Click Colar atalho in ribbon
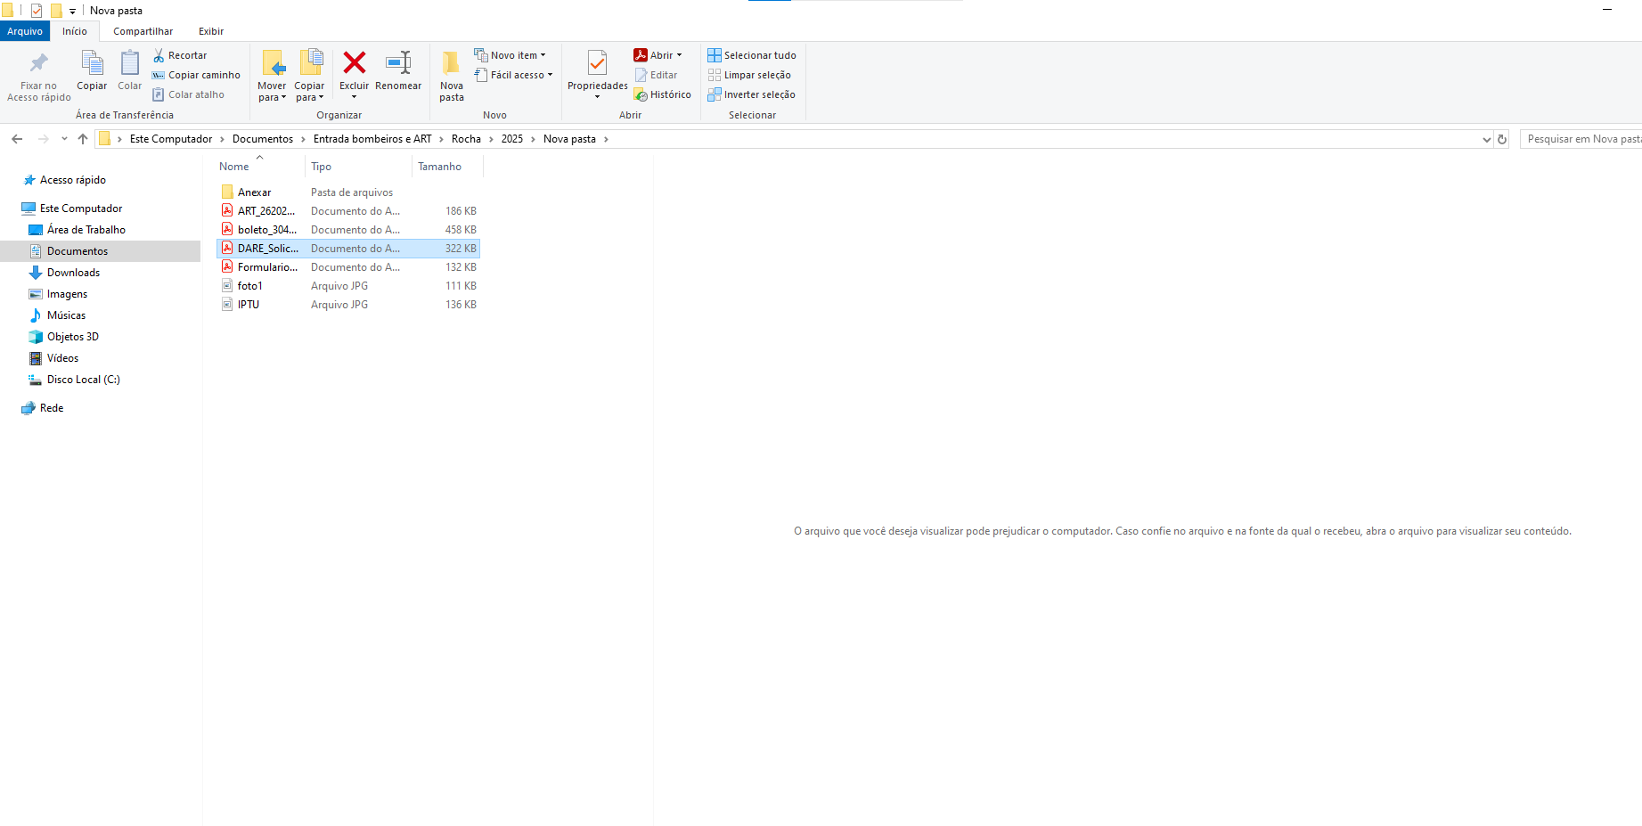The width and height of the screenshot is (1642, 826). [188, 94]
